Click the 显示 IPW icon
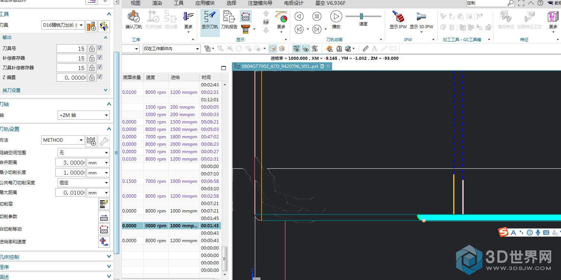 click(x=398, y=17)
